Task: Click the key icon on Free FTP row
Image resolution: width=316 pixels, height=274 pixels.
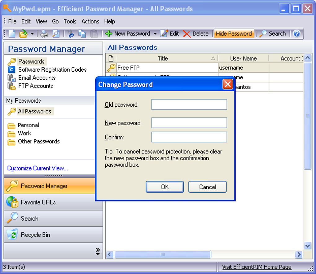Action: [111, 68]
